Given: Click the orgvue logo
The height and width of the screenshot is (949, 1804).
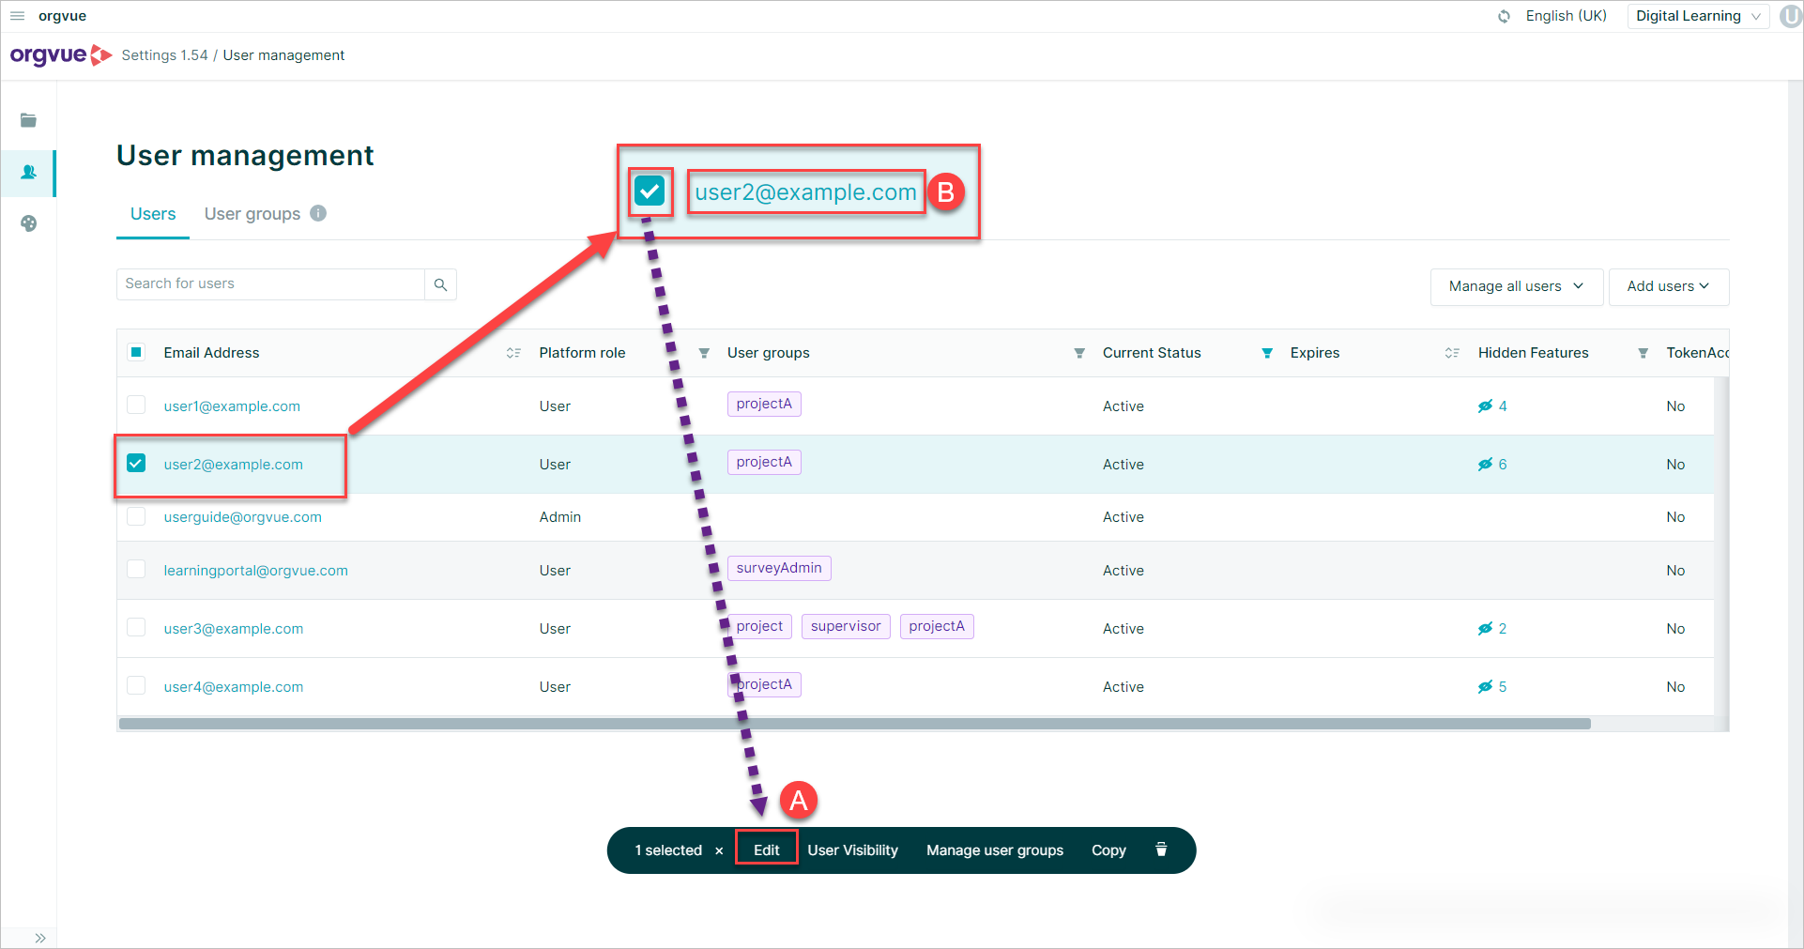Looking at the screenshot, I should pyautogui.click(x=61, y=55).
